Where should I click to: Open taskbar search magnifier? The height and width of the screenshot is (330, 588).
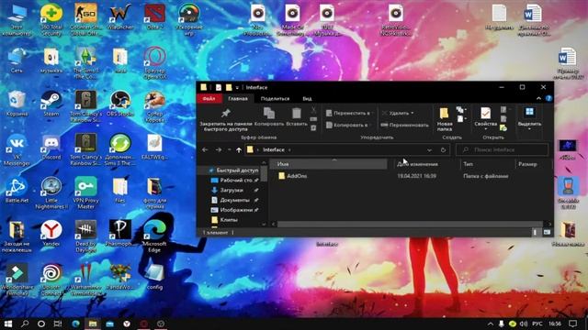25,324
